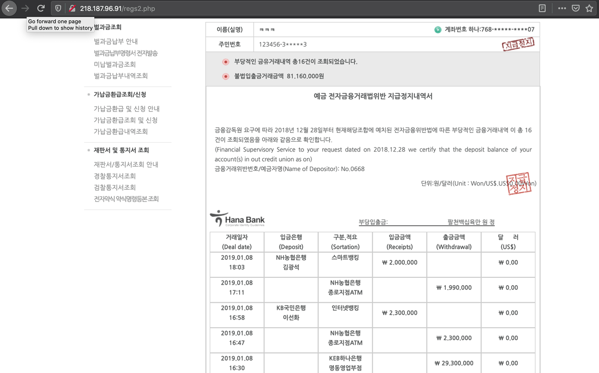Image resolution: width=599 pixels, height=373 pixels.
Task: Click the insecure connection lock icon
Action: 72,8
